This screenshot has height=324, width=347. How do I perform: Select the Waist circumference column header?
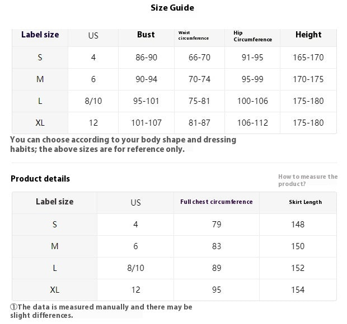pyautogui.click(x=194, y=36)
